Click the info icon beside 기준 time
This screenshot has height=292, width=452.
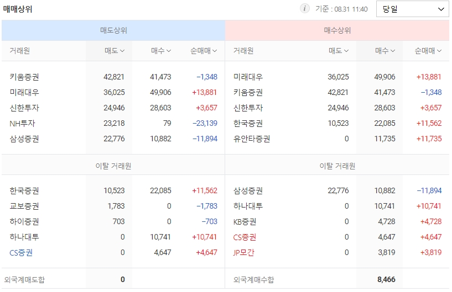(304, 9)
